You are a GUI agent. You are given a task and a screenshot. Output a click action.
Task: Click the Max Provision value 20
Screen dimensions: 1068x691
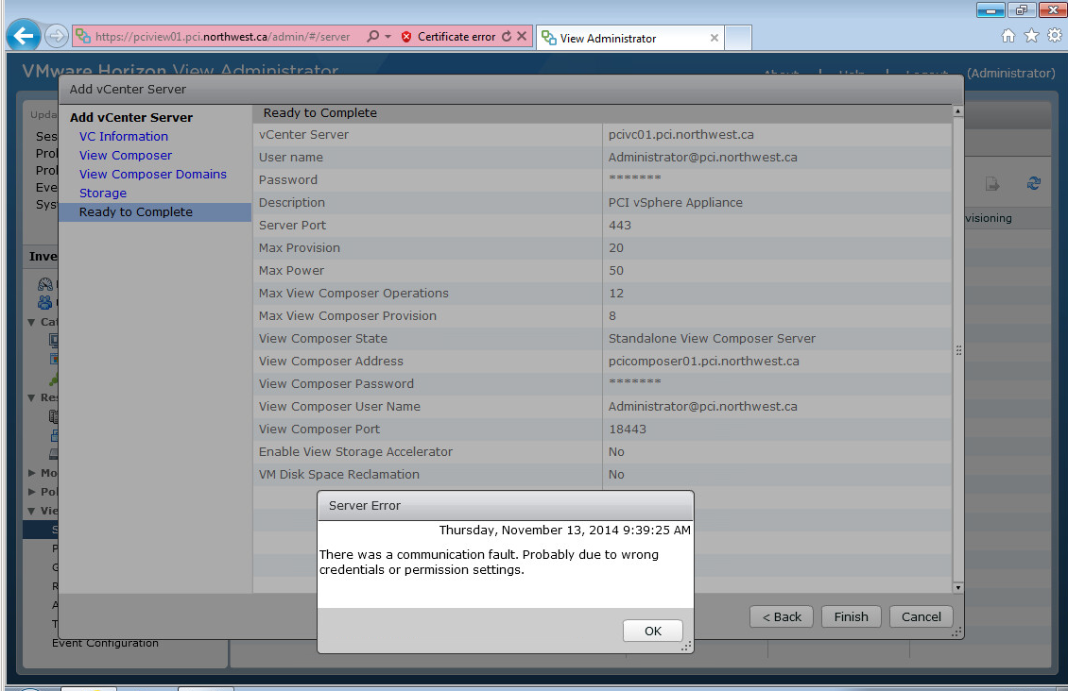point(615,248)
